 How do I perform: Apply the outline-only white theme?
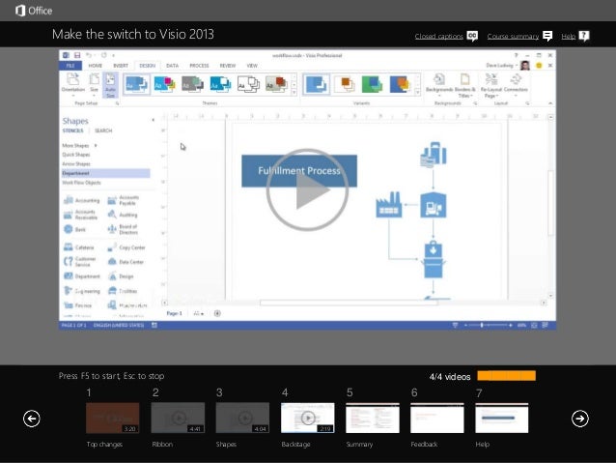pos(248,84)
